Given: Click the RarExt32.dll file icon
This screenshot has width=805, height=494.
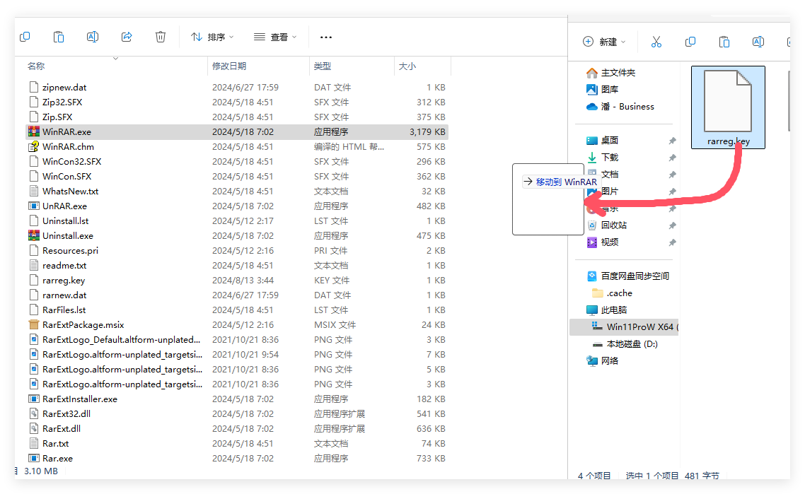Looking at the screenshot, I should (34, 414).
